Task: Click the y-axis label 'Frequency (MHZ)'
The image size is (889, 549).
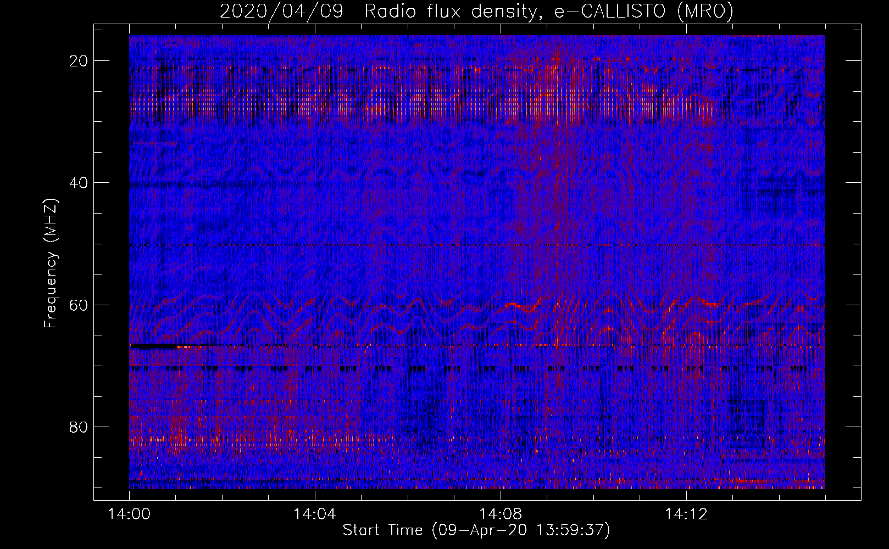Action: pyautogui.click(x=51, y=263)
